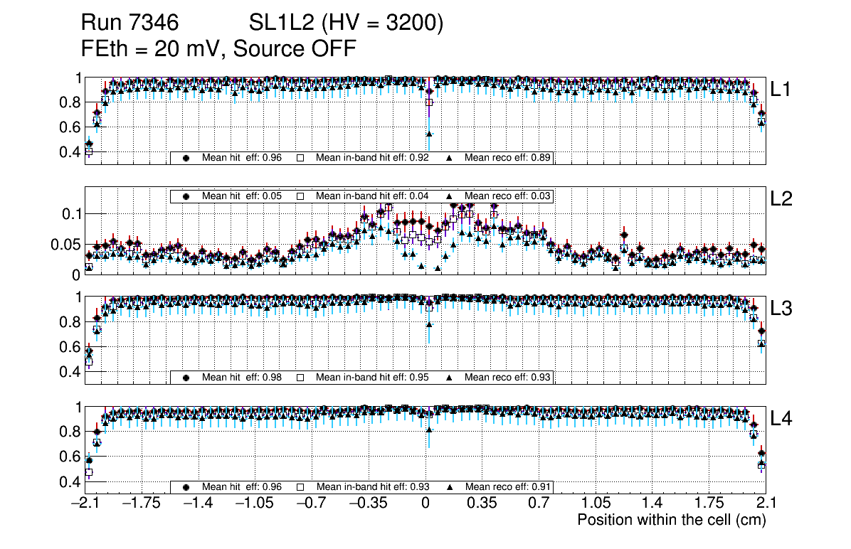The height and width of the screenshot is (549, 851).
Task: Select the 'Mean hit eff: 0.98' legend text
Action: (x=242, y=378)
